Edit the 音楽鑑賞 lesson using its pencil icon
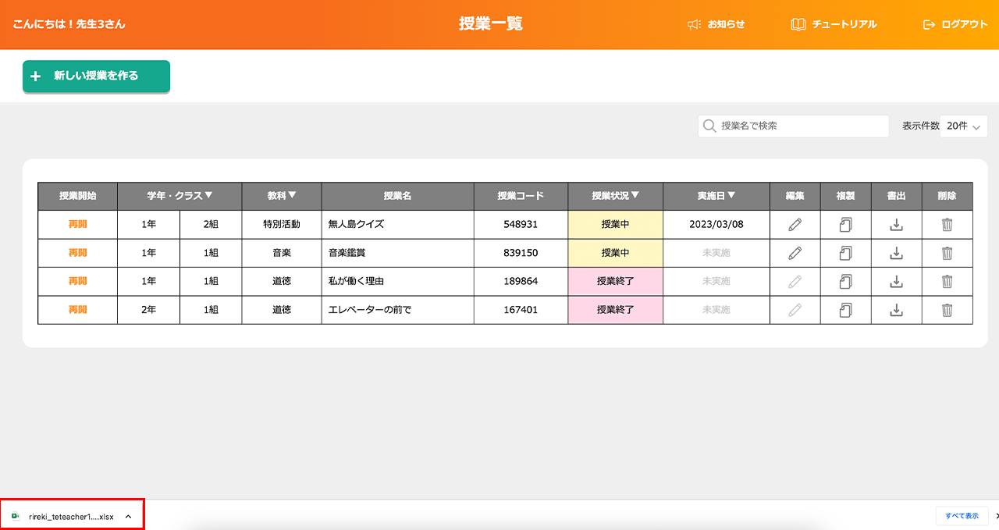The image size is (999, 530). point(795,253)
